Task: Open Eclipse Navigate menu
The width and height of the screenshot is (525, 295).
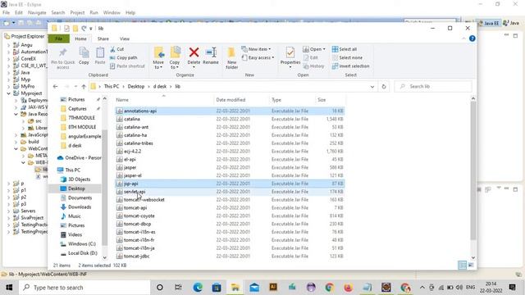Action: point(37,13)
